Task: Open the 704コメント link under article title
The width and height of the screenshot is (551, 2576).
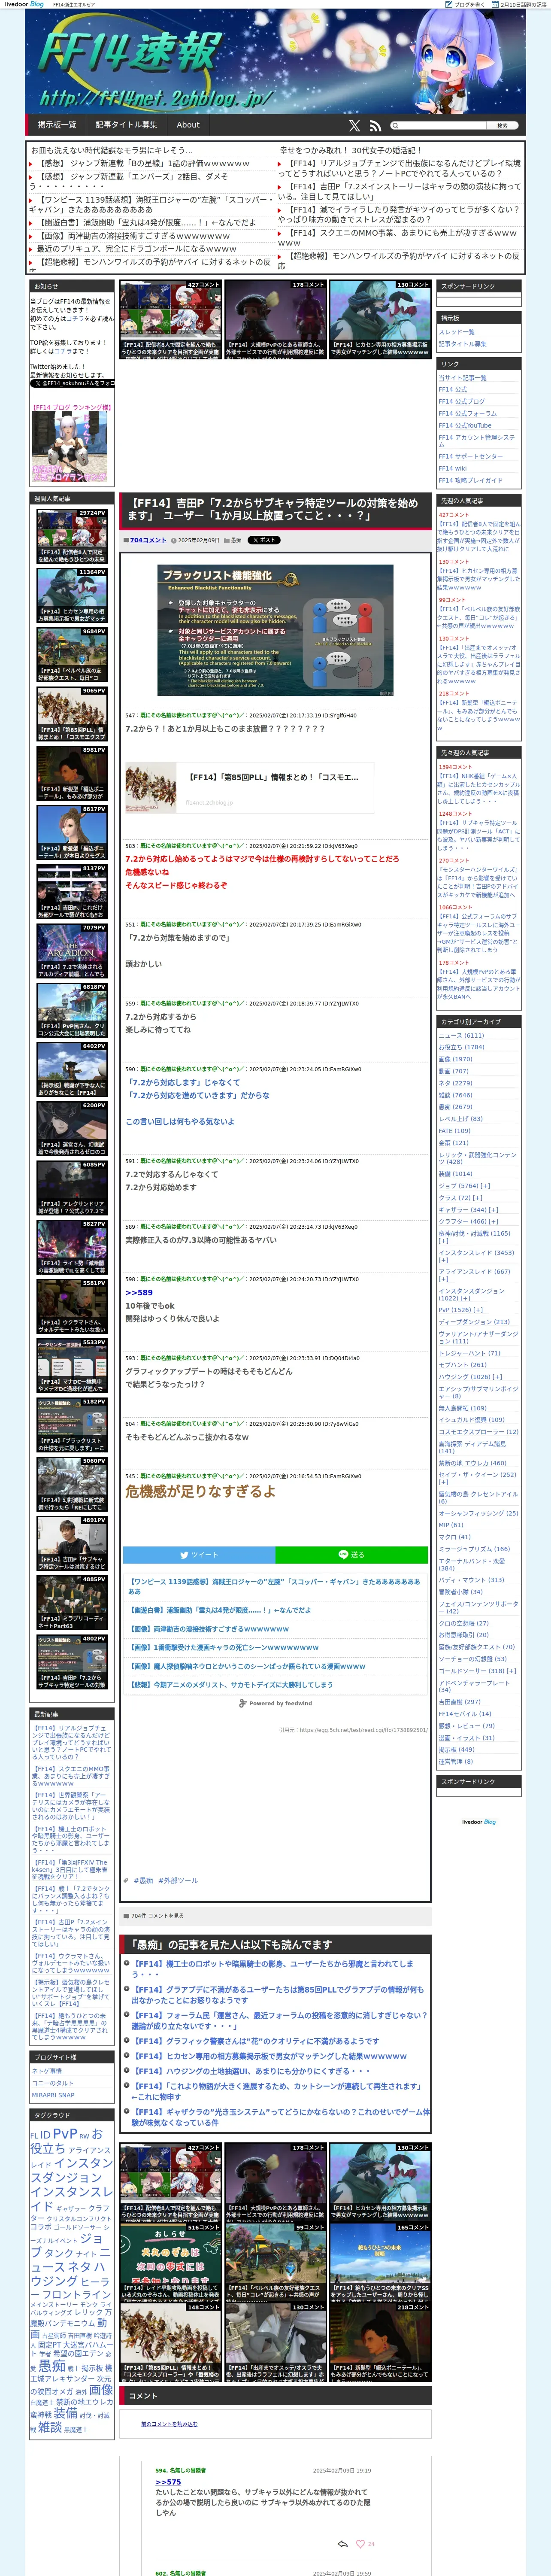Action: tap(148, 540)
